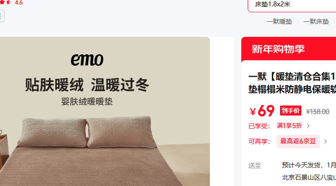Click the partially visible bordered button at left

pos(2,16)
